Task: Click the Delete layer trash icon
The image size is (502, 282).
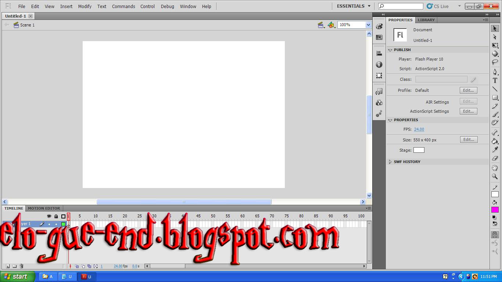Action: pos(21,266)
